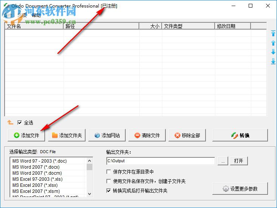Enable 使用文件名保存文件，创建子文件夹 checkbox
Viewport: 277px width, 208px height.
(x=109, y=181)
